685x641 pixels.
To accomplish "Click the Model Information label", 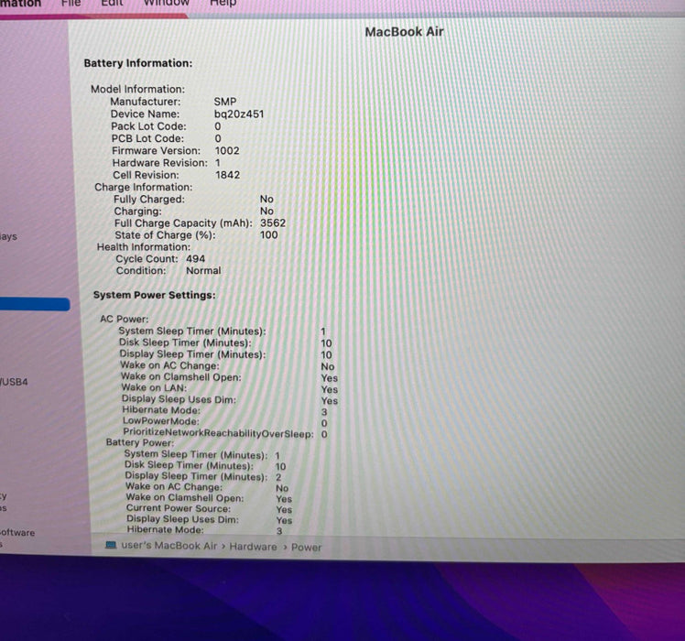I will (x=137, y=89).
